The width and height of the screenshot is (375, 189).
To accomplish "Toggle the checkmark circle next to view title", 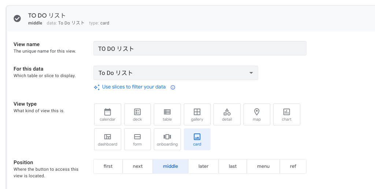I will (17, 19).
